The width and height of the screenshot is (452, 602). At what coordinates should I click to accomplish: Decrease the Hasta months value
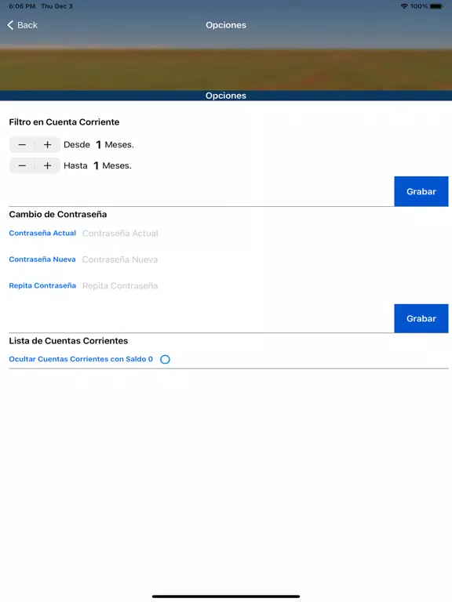[22, 165]
